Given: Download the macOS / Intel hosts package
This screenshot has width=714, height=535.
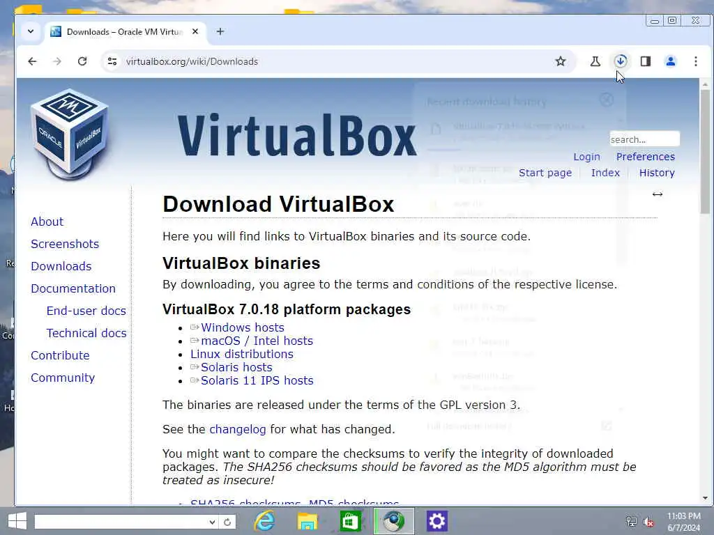Looking at the screenshot, I should (x=257, y=341).
